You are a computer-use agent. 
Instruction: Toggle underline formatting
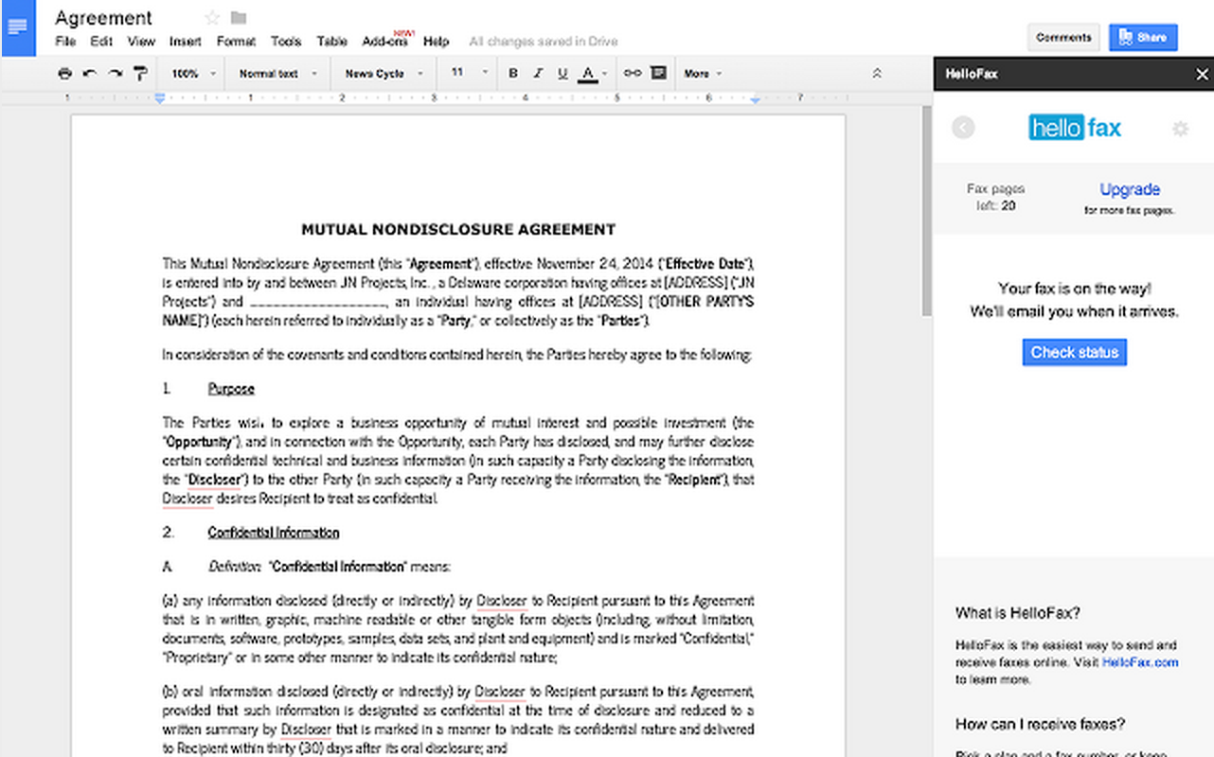(x=562, y=73)
